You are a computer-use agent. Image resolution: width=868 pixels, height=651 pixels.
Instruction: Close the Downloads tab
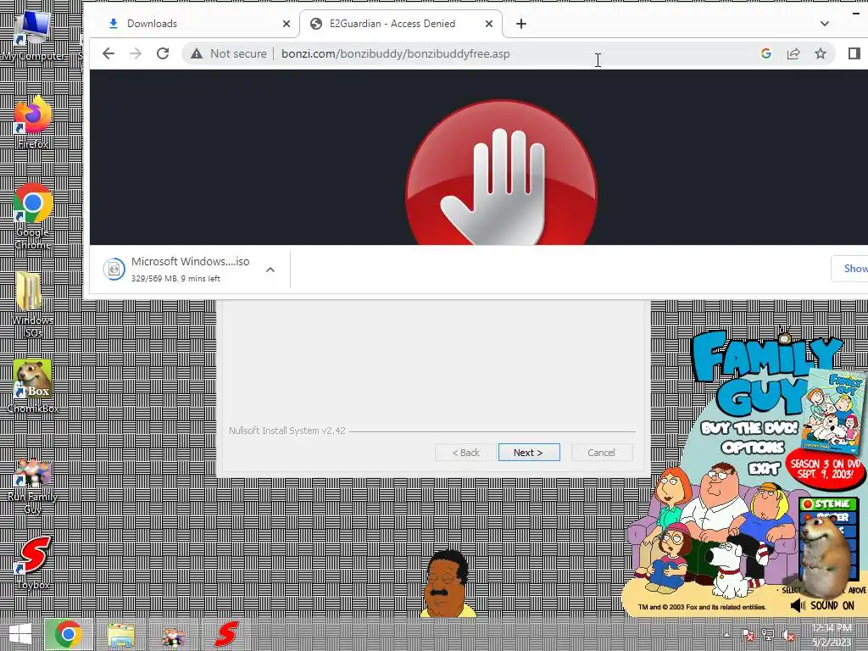pos(287,24)
